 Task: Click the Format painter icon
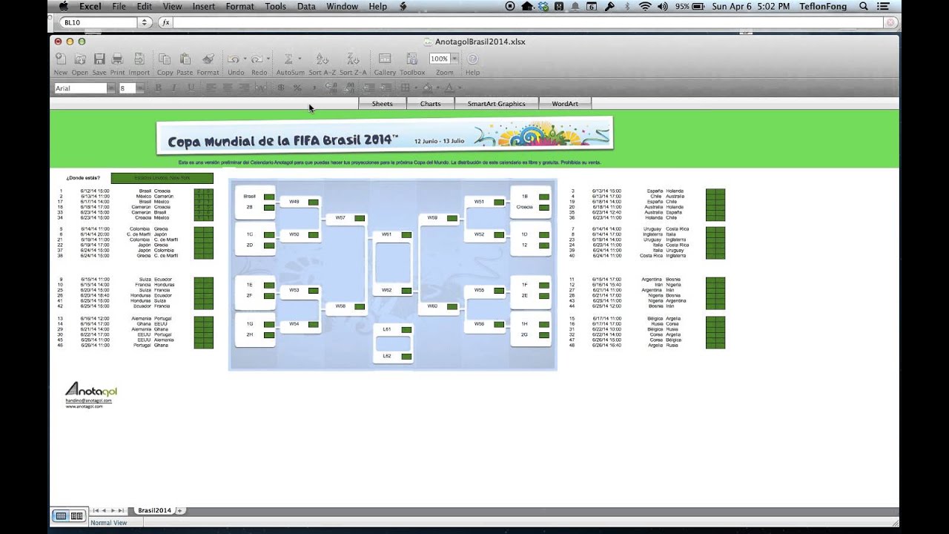pos(208,59)
